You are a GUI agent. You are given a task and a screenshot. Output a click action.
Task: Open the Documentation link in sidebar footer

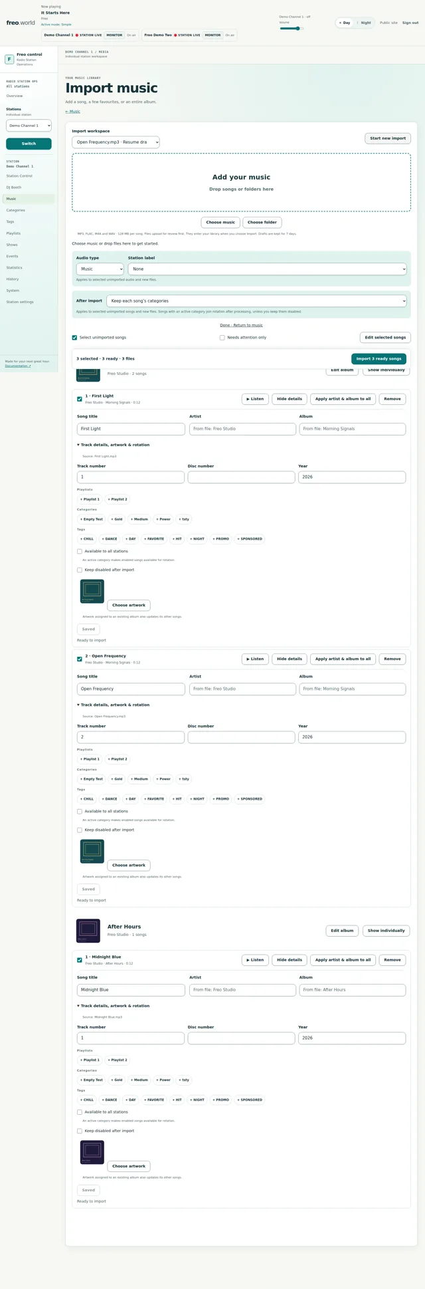point(18,366)
